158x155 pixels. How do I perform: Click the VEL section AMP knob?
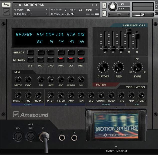[131, 95]
